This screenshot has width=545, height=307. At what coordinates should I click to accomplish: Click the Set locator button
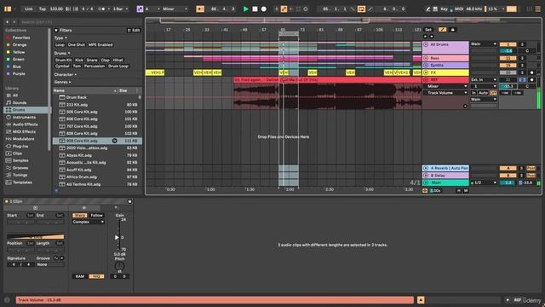(x=428, y=30)
